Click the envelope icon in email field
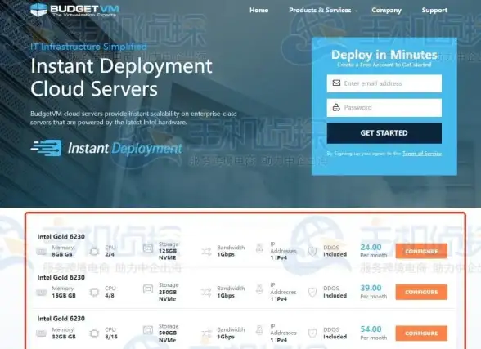 click(336, 83)
